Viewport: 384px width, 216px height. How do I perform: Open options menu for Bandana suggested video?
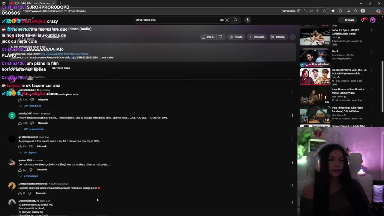[x=371, y=108]
